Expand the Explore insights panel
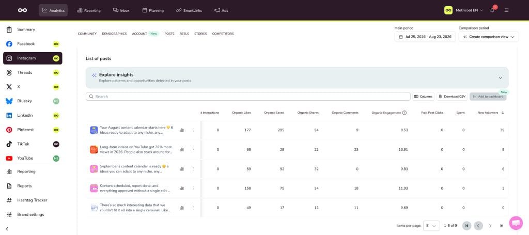 click(x=500, y=78)
